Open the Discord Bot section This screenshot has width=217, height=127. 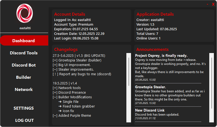(24, 65)
